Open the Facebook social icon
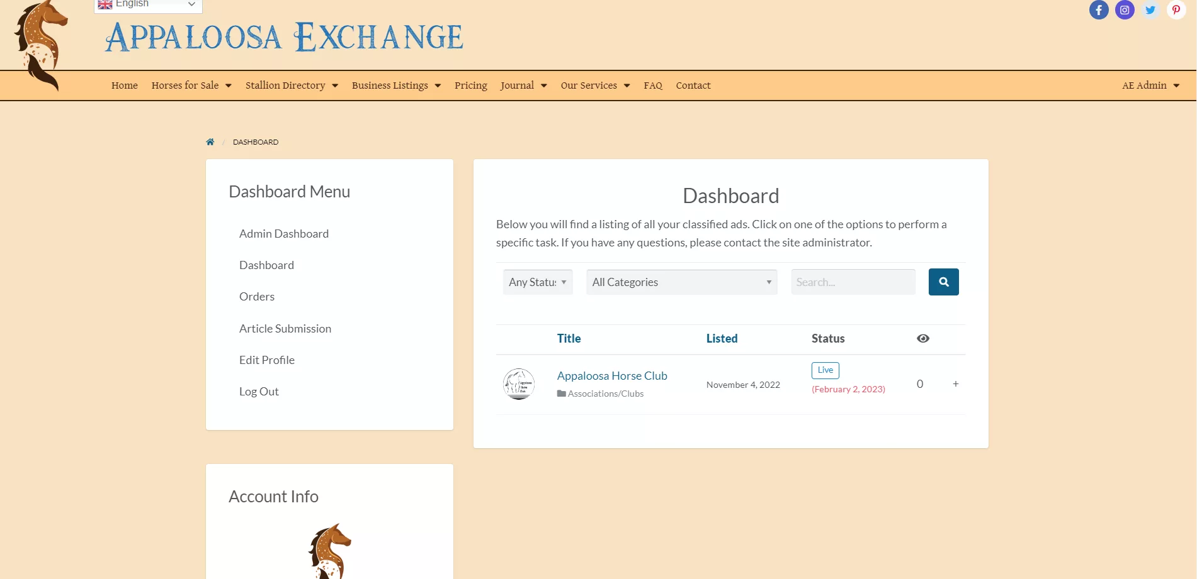Viewport: 1197px width, 579px height. coord(1099,10)
